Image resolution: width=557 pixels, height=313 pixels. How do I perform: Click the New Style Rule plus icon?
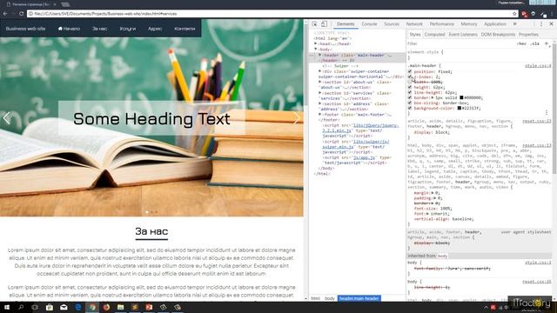[547, 43]
